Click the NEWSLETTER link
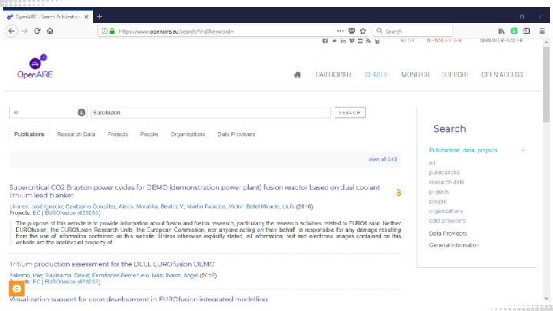The height and width of the screenshot is (311, 553). (x=444, y=41)
